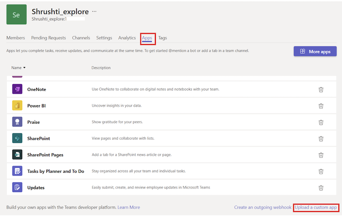Click the Shrushti_explore team title
The height and width of the screenshot is (216, 342).
[x=60, y=11]
